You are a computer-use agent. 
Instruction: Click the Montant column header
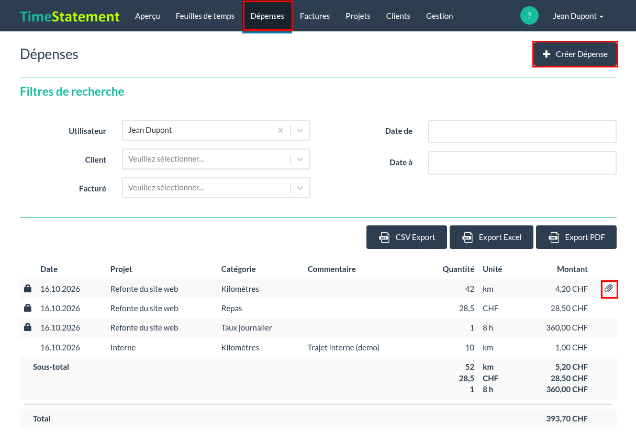tap(572, 269)
